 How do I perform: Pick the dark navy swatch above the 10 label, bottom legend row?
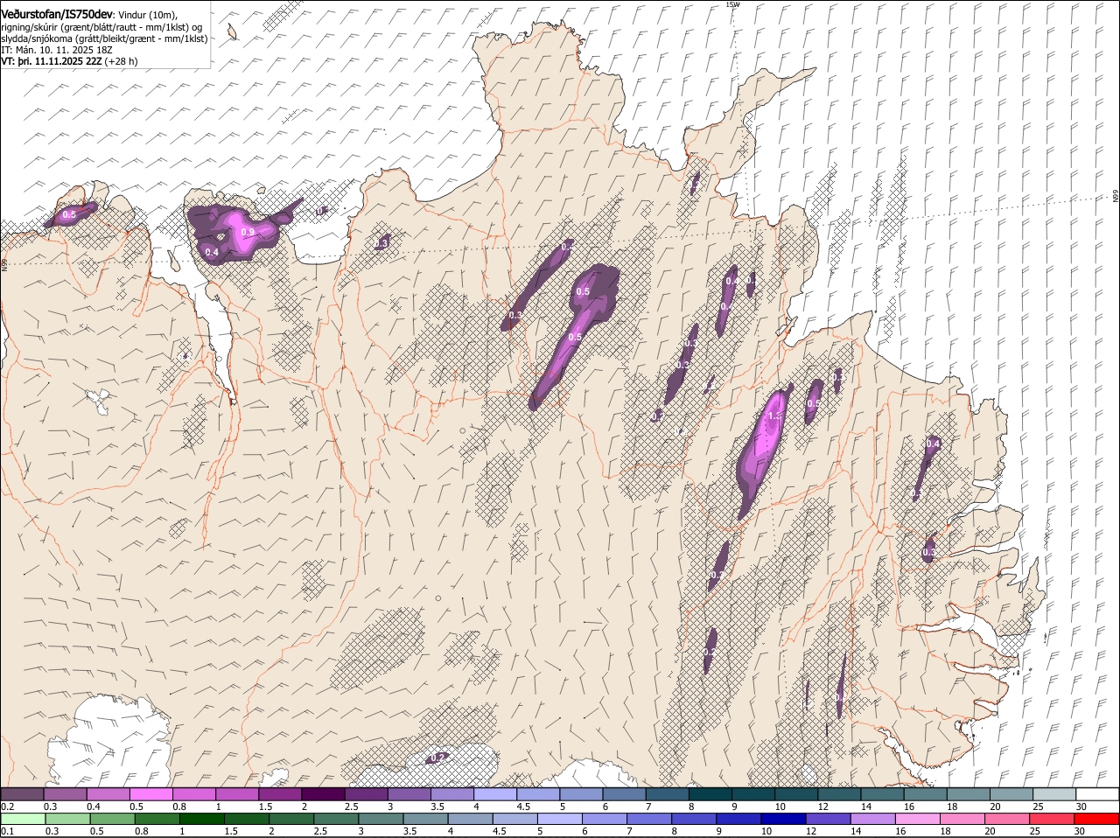point(782,819)
